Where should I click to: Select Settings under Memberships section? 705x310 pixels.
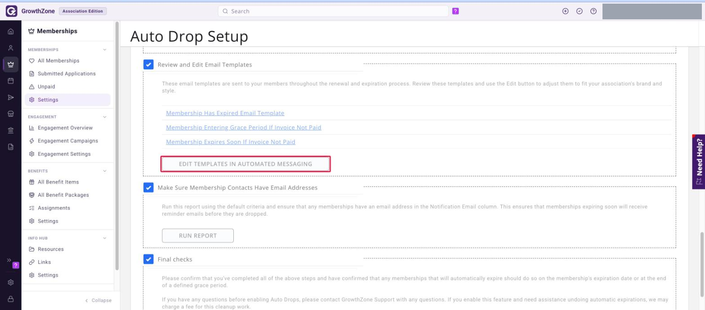click(x=67, y=100)
